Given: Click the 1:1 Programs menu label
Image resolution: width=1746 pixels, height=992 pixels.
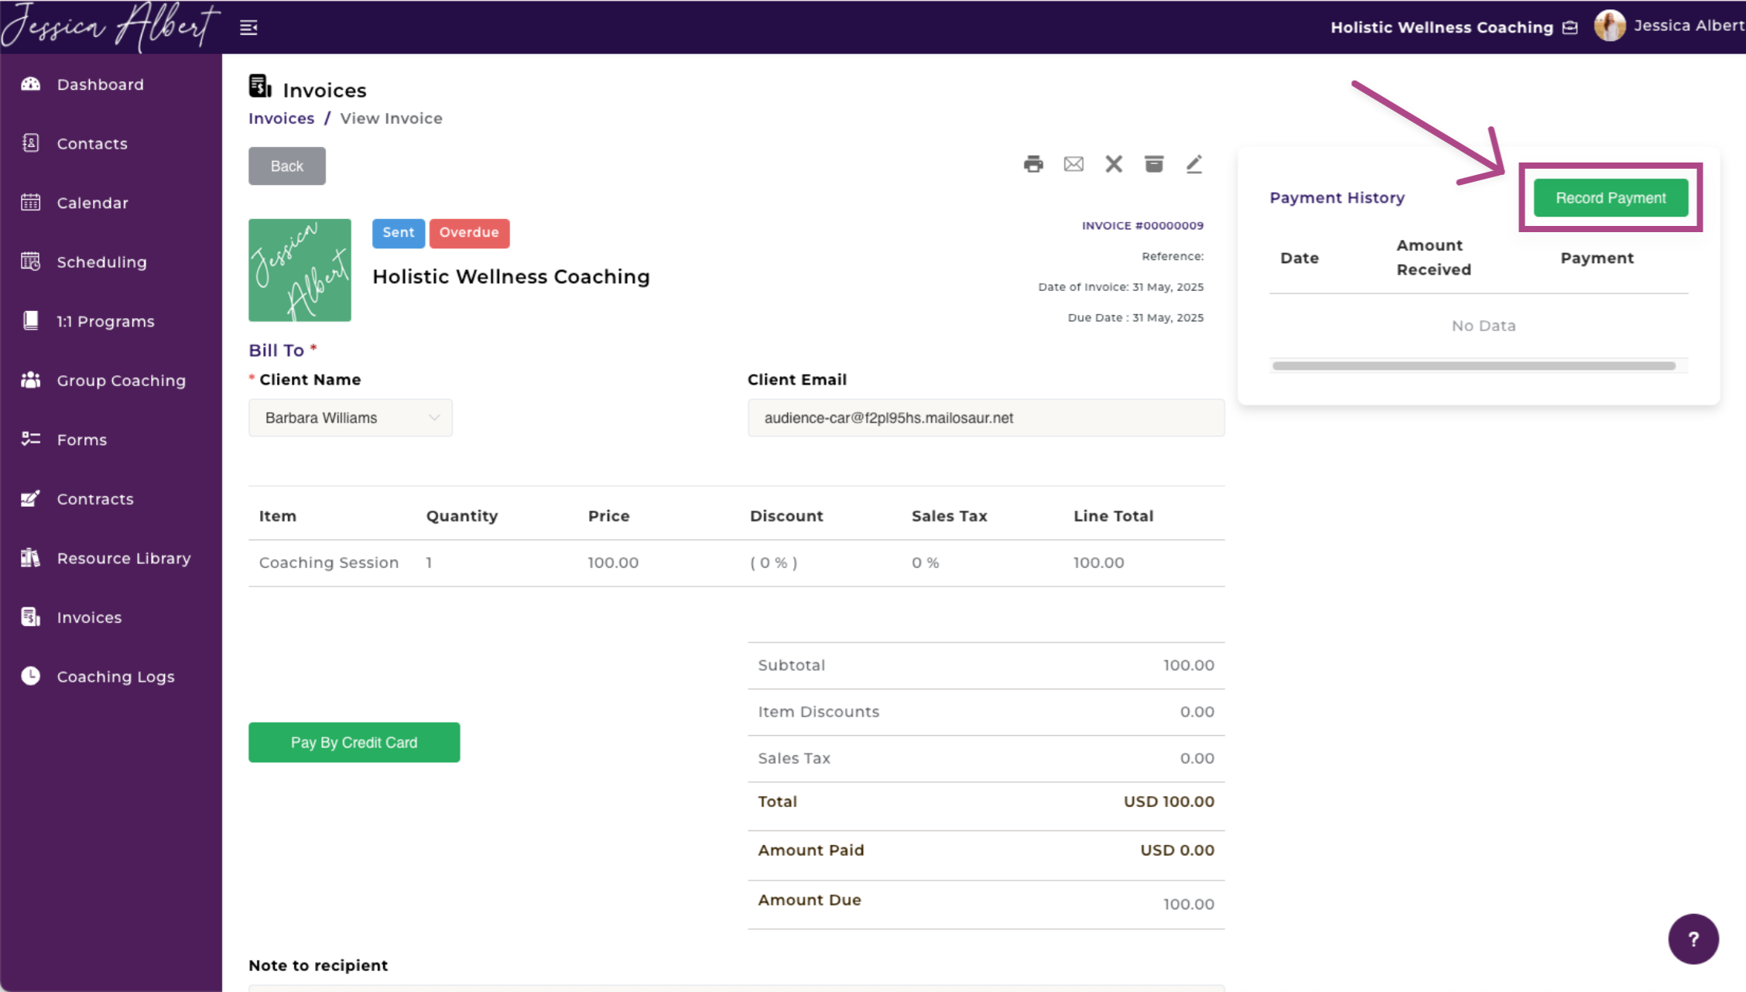Looking at the screenshot, I should [x=105, y=321].
